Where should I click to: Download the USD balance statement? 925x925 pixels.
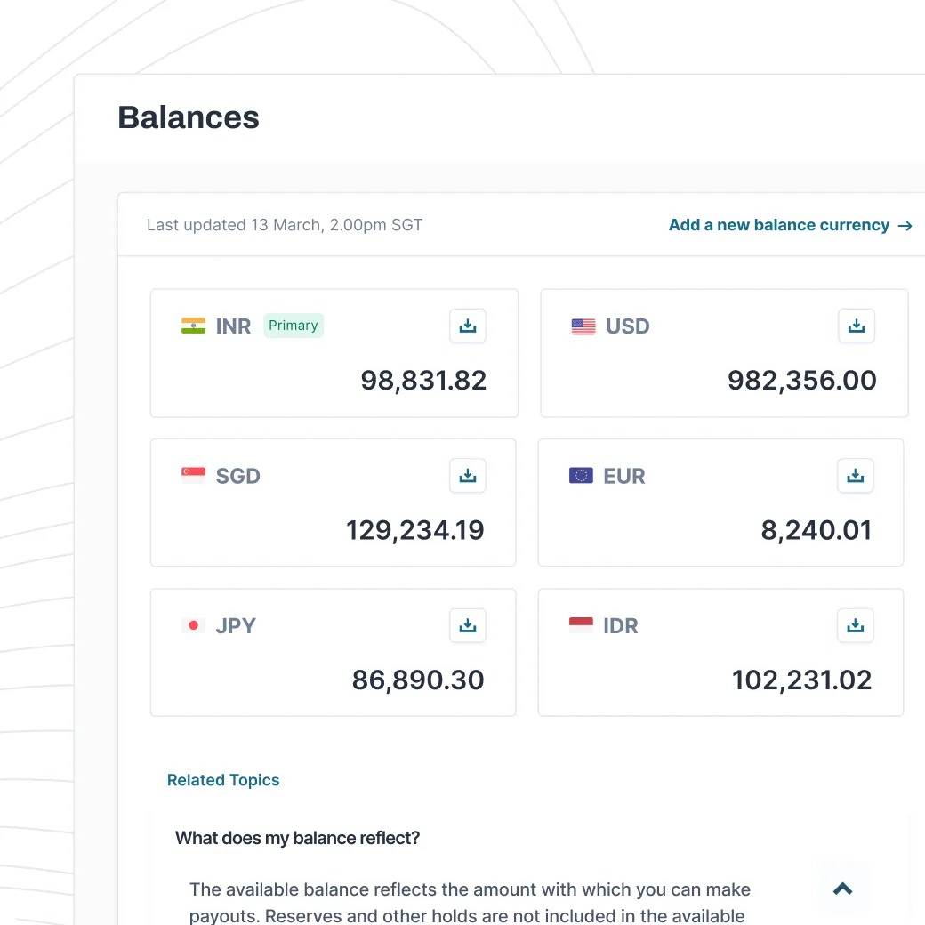pos(857,326)
